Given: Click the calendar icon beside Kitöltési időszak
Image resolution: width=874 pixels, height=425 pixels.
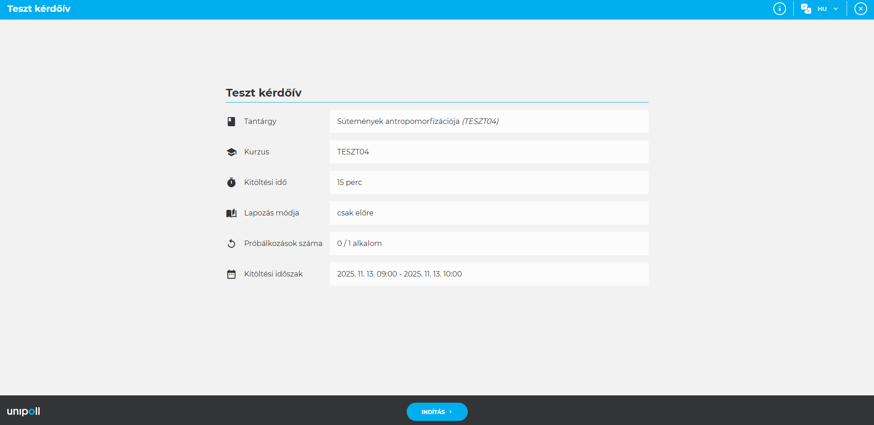Looking at the screenshot, I should pyautogui.click(x=231, y=274).
